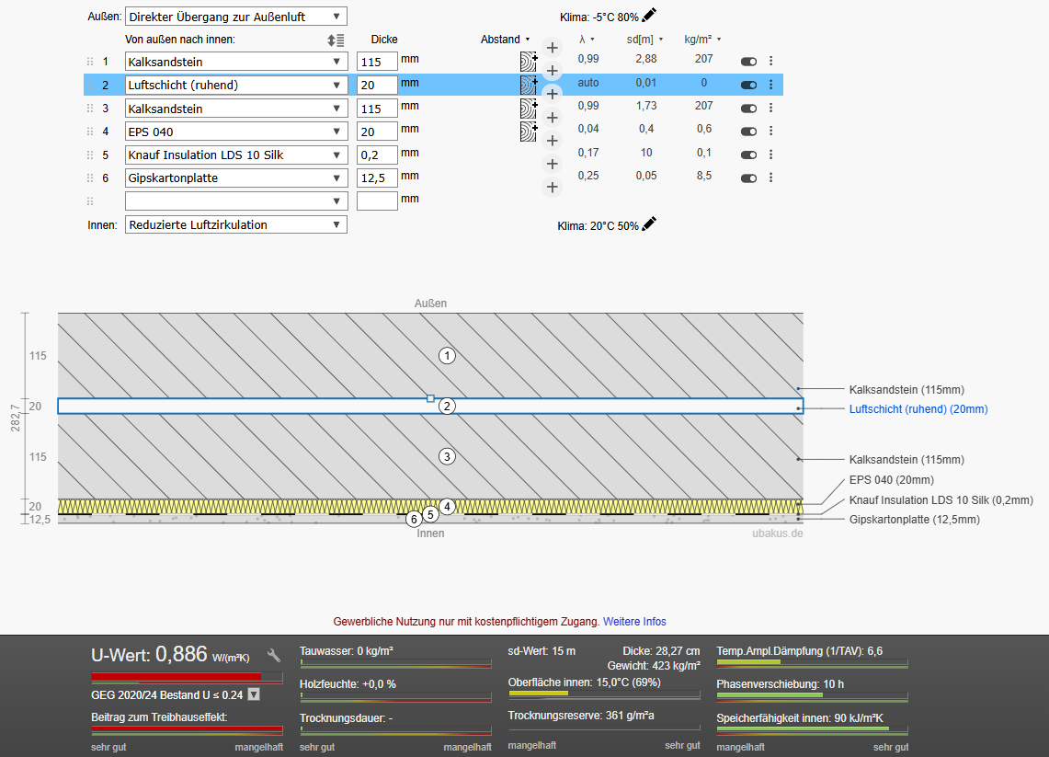Open the three-dot menu for EPS 040 row
The width and height of the screenshot is (1049, 757).
pyautogui.click(x=770, y=132)
